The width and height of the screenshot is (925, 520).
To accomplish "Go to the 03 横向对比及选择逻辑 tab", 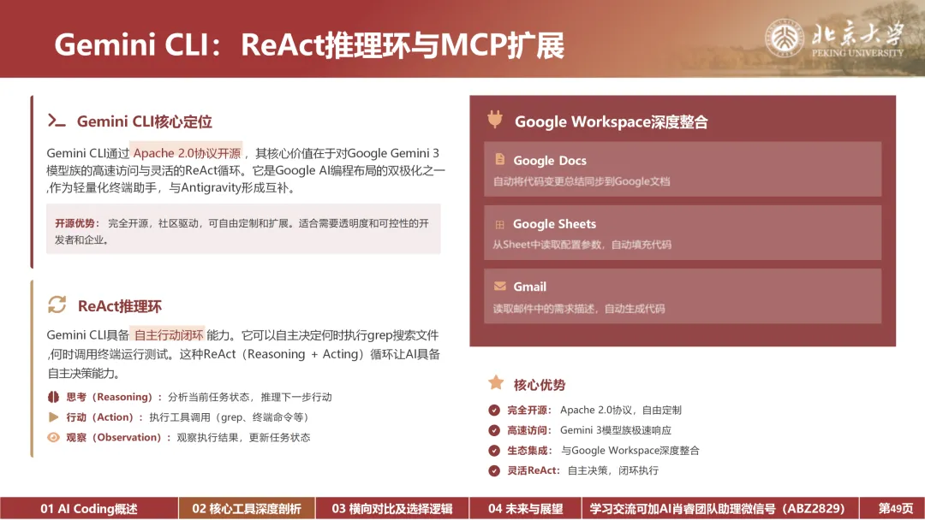I will 392,508.
